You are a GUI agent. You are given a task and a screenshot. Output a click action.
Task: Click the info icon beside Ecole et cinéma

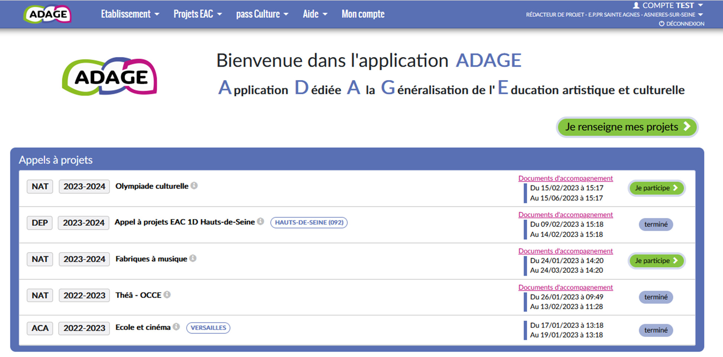(176, 327)
